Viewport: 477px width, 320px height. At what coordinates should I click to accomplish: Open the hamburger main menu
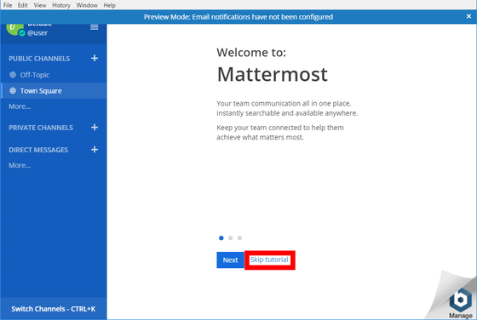(x=95, y=27)
